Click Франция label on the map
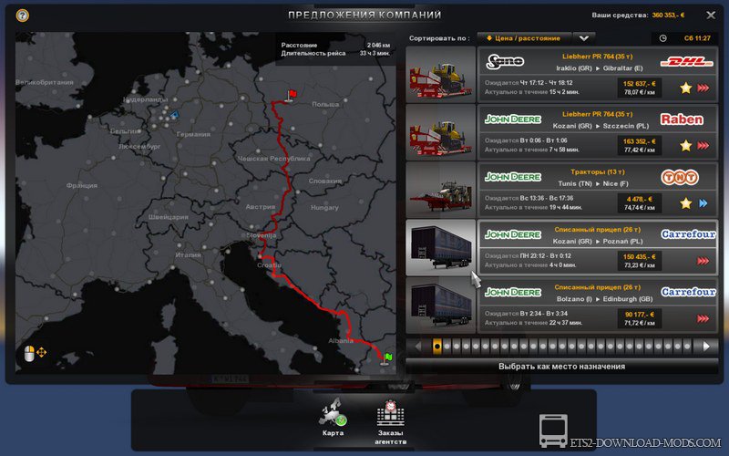Image resolution: width=729 pixels, height=456 pixels. point(82,185)
